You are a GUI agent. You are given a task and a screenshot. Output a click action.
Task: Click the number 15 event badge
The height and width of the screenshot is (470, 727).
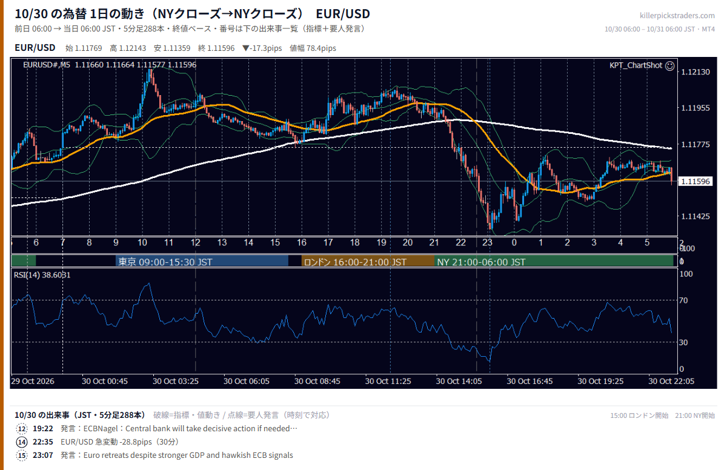point(22,455)
